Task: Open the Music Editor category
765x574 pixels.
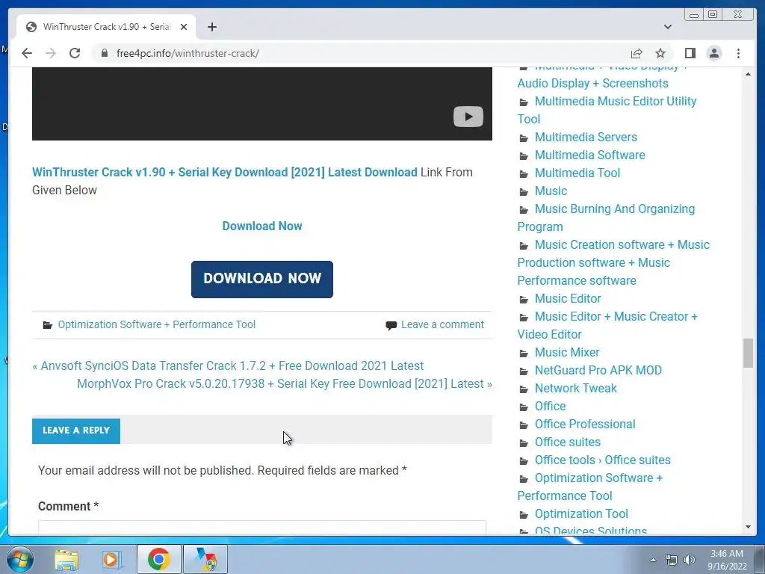Action: click(x=568, y=298)
